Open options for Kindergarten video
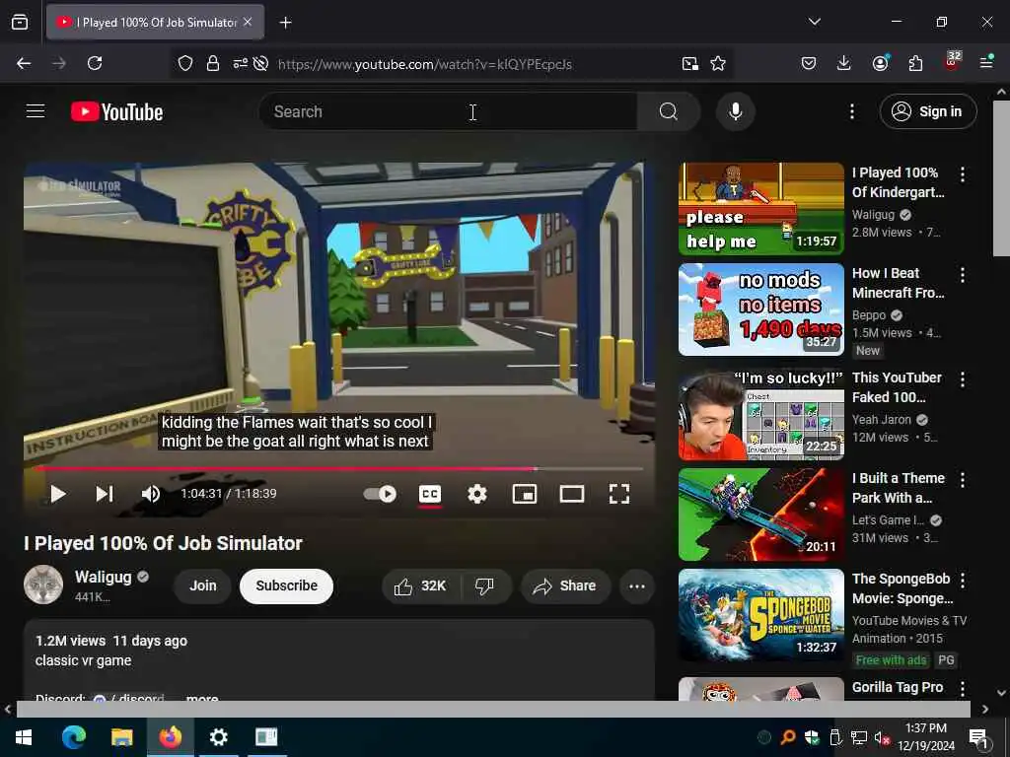 pos(963,174)
